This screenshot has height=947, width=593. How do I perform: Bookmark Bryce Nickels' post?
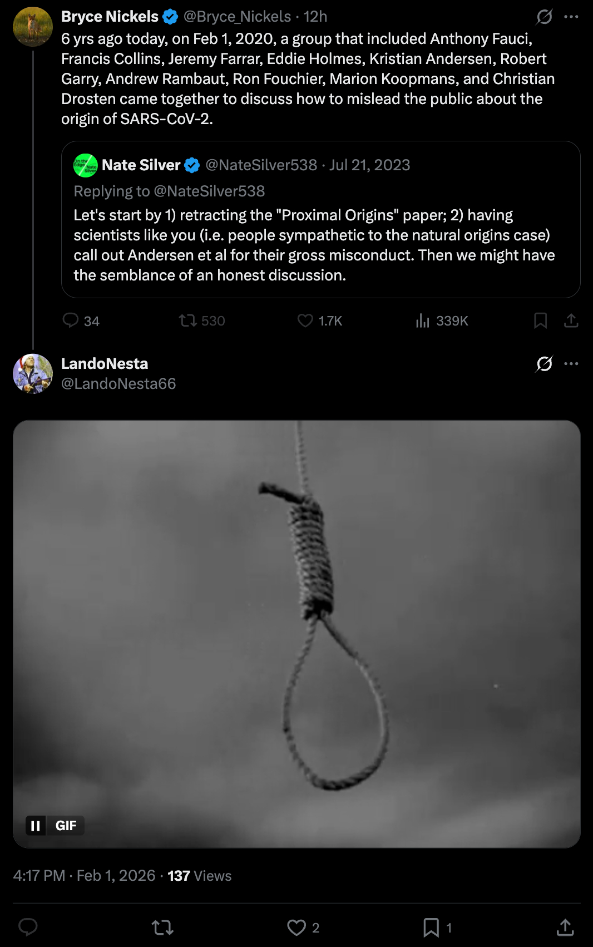click(x=540, y=320)
